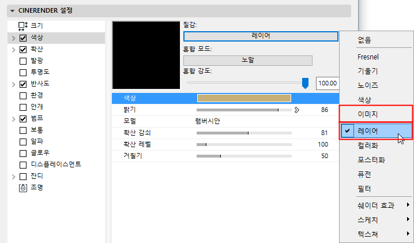Click the black texture preview thumbnail

146,55
